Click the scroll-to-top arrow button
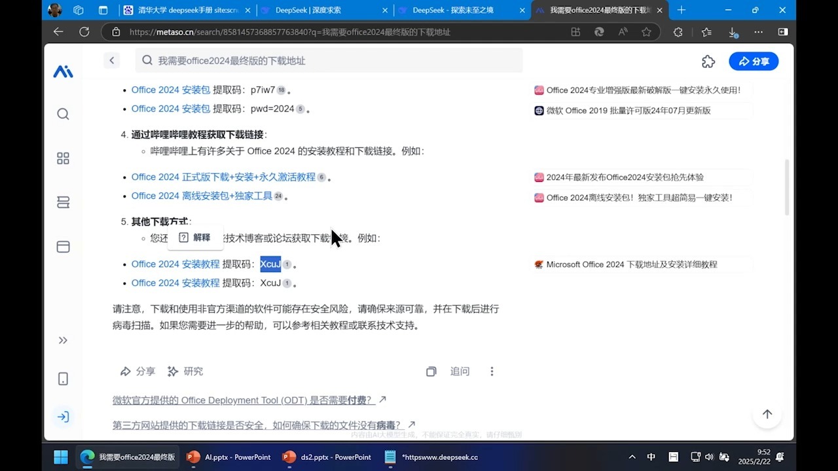The image size is (838, 471). (x=767, y=414)
